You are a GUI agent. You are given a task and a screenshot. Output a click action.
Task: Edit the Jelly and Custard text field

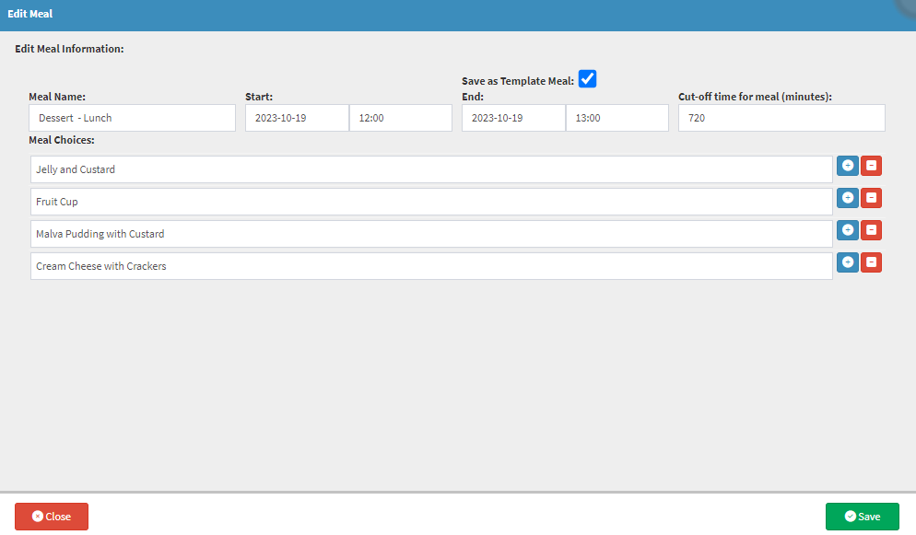(x=431, y=169)
